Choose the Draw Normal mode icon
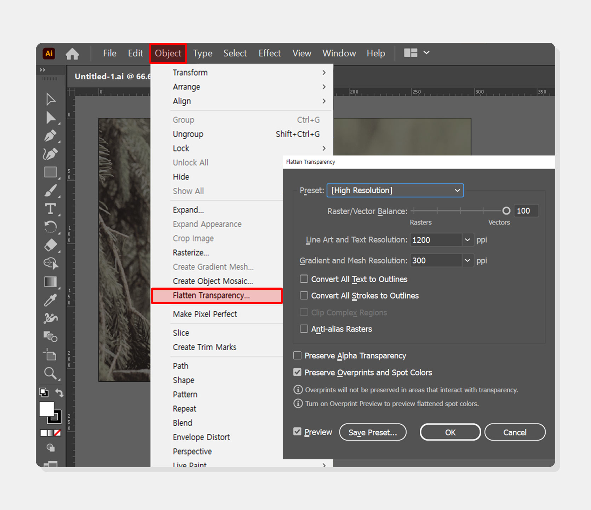This screenshot has width=591, height=510. pos(51,448)
